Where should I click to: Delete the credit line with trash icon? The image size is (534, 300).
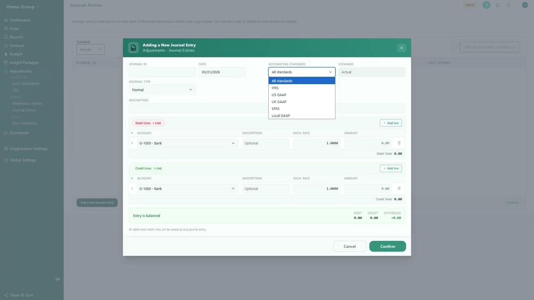pos(399,188)
